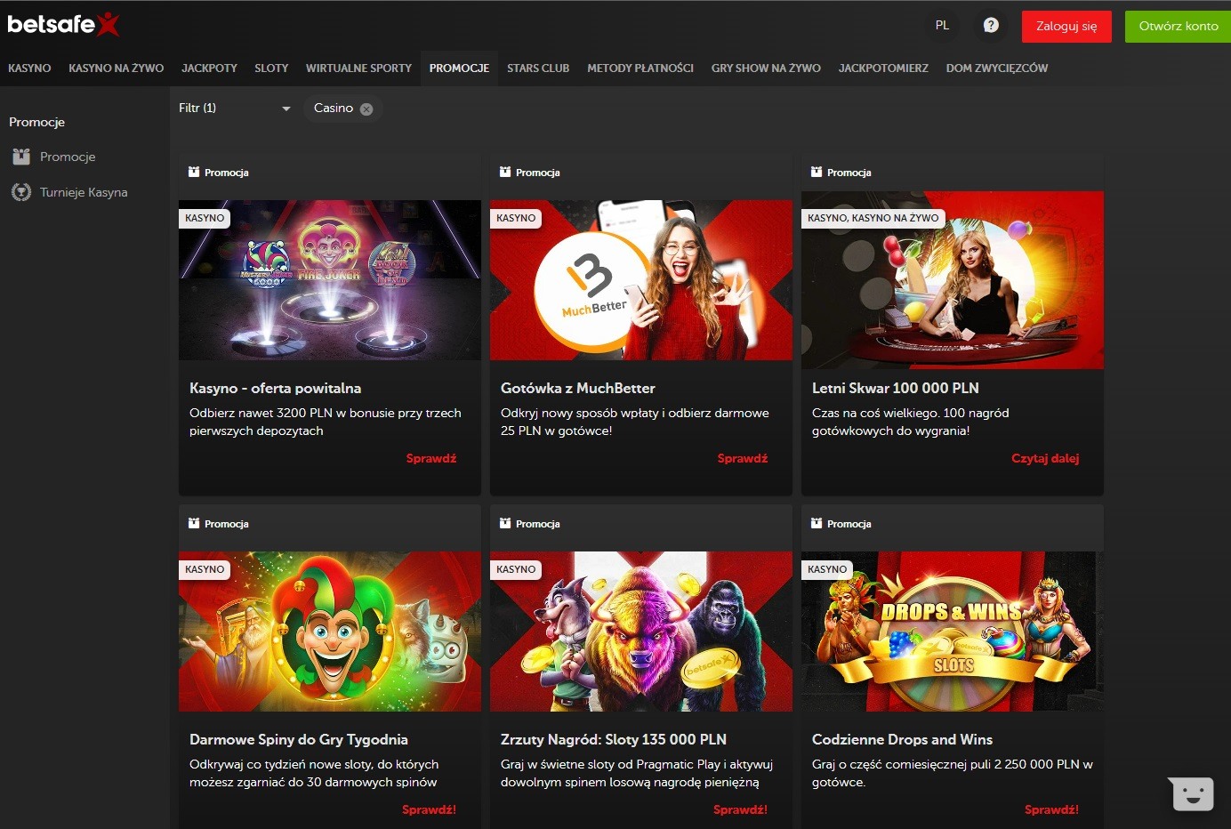The width and height of the screenshot is (1231, 829).
Task: Open the Drops & Wins promo image
Action: pyautogui.click(x=952, y=632)
